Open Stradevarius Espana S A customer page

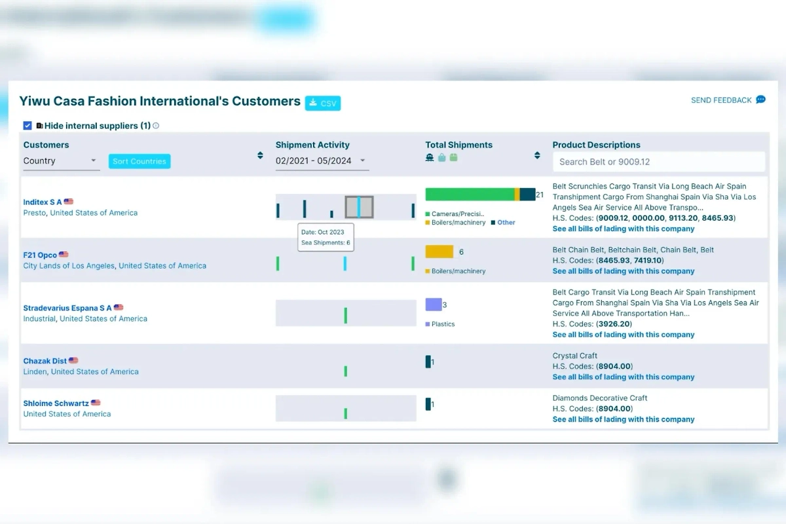pos(67,308)
